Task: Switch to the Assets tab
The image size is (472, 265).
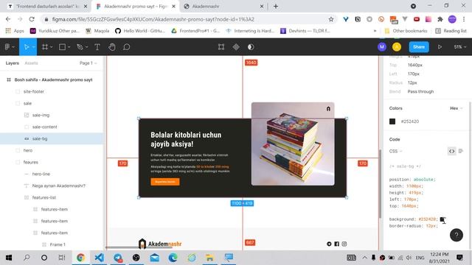Action: pos(31,63)
